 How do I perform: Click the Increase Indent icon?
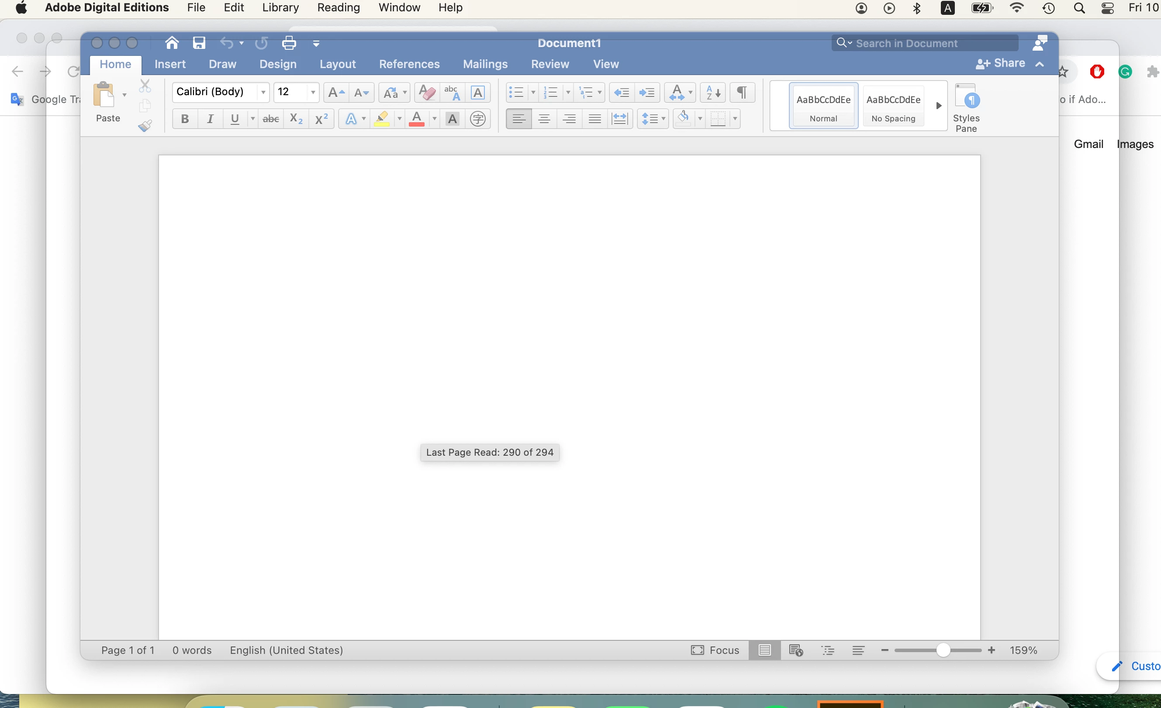pos(647,92)
